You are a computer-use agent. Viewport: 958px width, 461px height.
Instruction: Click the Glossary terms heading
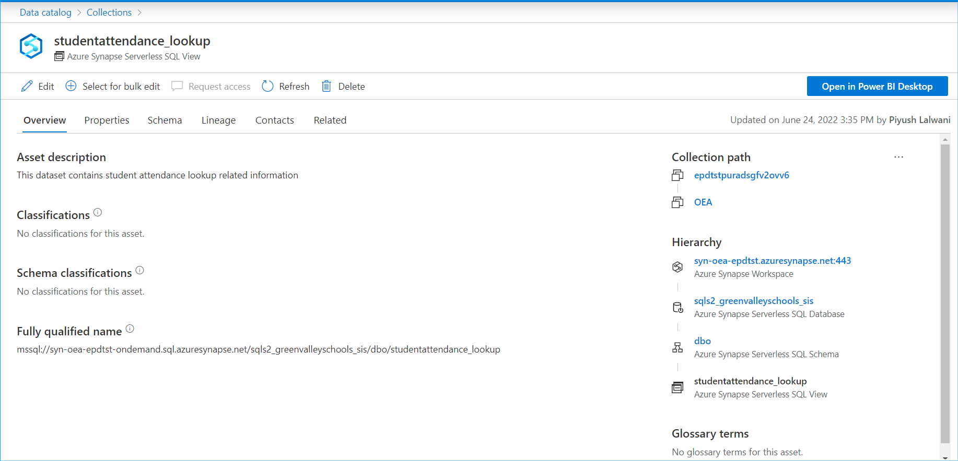710,434
